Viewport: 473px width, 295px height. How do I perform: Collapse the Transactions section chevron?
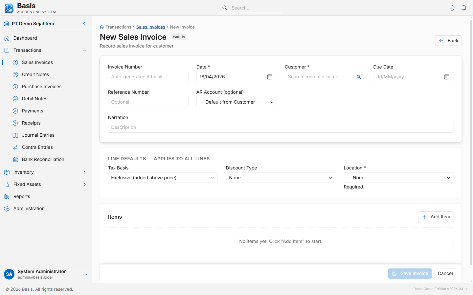coord(84,50)
